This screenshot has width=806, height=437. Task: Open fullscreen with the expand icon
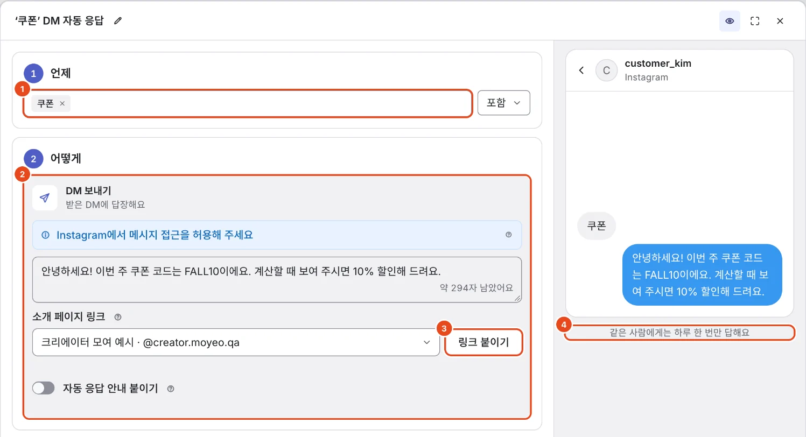755,21
